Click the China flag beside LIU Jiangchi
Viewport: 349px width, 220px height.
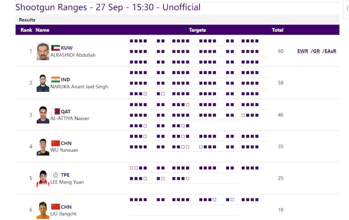(x=55, y=207)
